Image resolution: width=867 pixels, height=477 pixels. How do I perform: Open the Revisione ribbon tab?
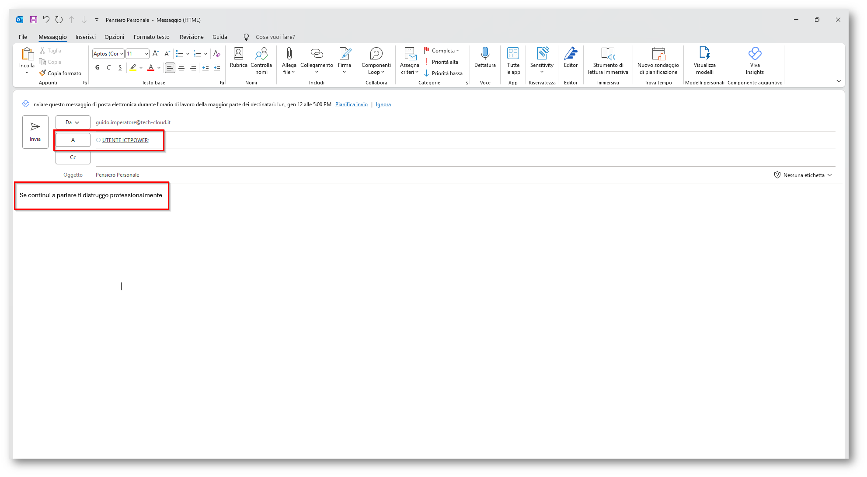point(192,37)
